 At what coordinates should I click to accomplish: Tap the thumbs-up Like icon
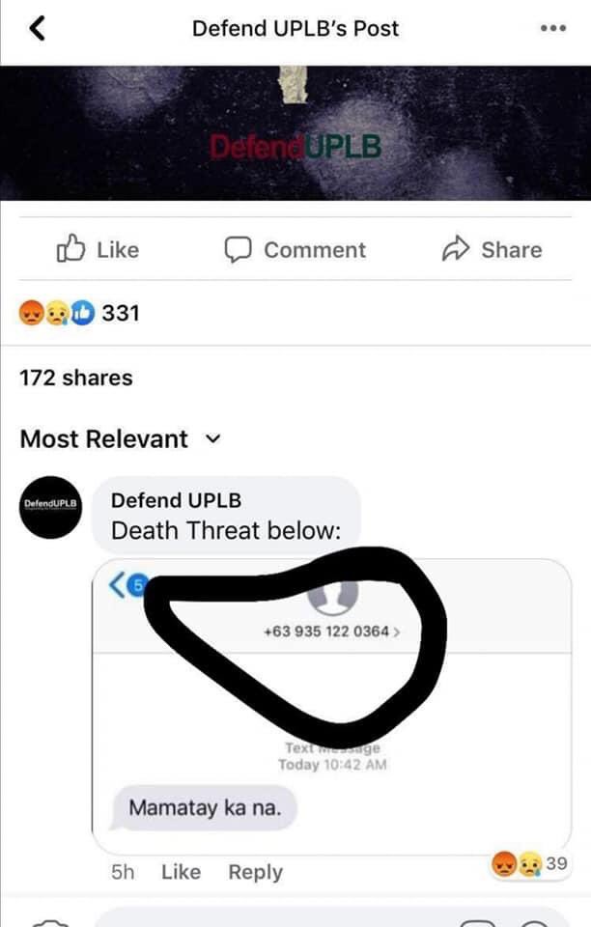tap(70, 248)
